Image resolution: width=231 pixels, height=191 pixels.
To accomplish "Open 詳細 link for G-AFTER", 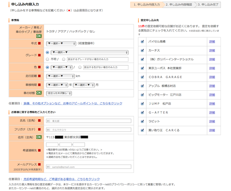I will (212, 113).
